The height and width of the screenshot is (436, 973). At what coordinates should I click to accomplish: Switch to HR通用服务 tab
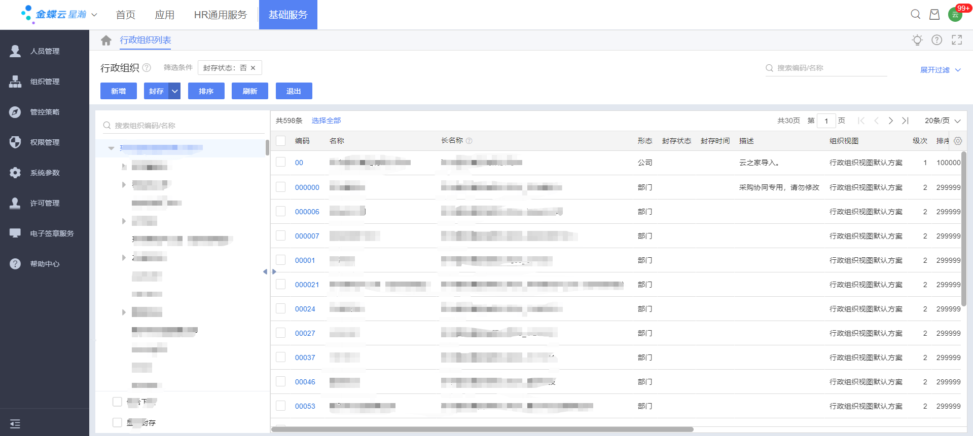220,15
